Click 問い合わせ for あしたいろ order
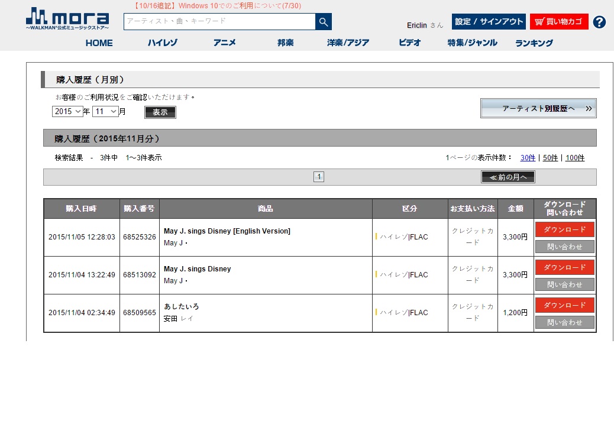The height and width of the screenshot is (434, 614). click(565, 323)
